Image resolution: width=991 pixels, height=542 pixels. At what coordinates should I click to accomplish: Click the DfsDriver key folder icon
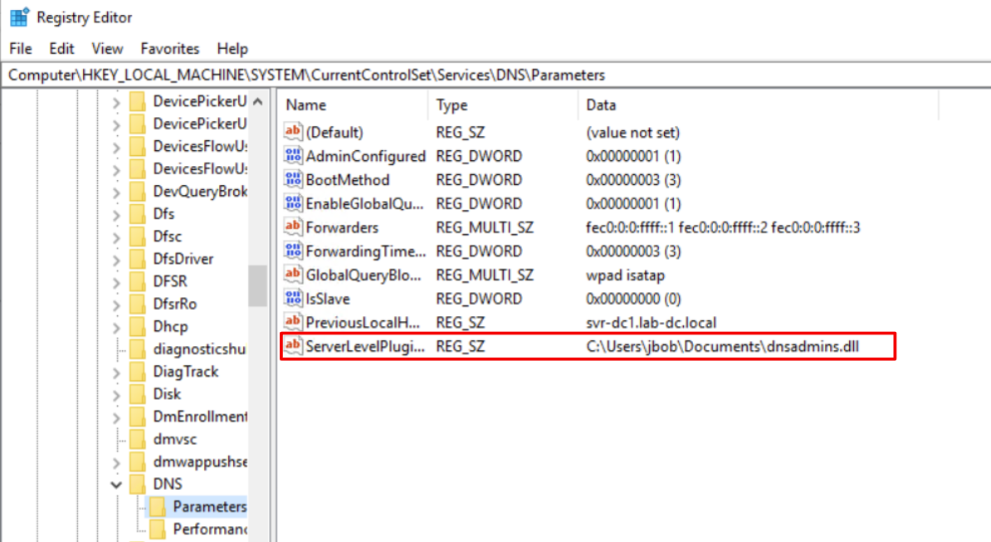point(138,259)
